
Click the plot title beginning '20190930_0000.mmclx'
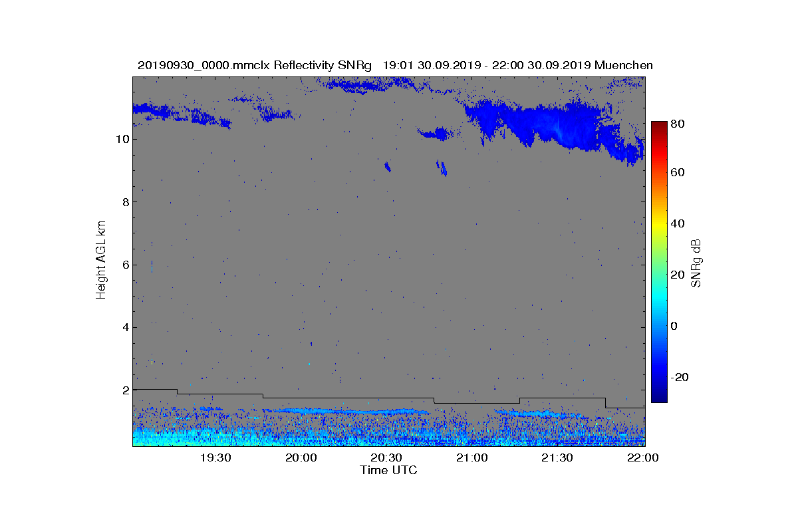(395, 65)
